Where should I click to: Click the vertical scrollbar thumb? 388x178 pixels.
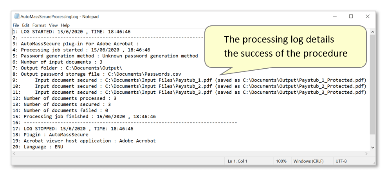coord(373,85)
